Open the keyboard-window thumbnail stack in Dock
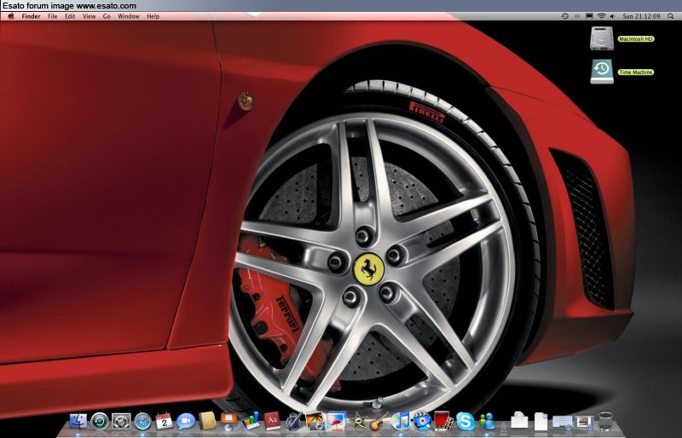Image resolution: width=682 pixels, height=438 pixels. pyautogui.click(x=563, y=421)
